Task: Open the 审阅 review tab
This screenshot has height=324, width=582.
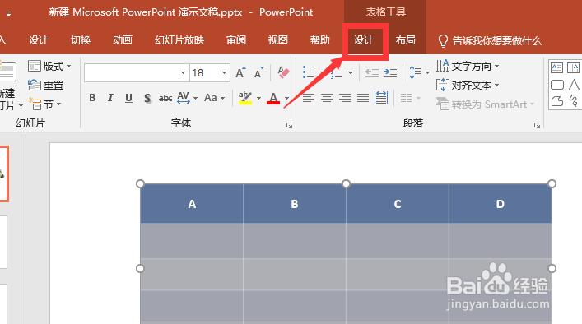Action: (236, 40)
